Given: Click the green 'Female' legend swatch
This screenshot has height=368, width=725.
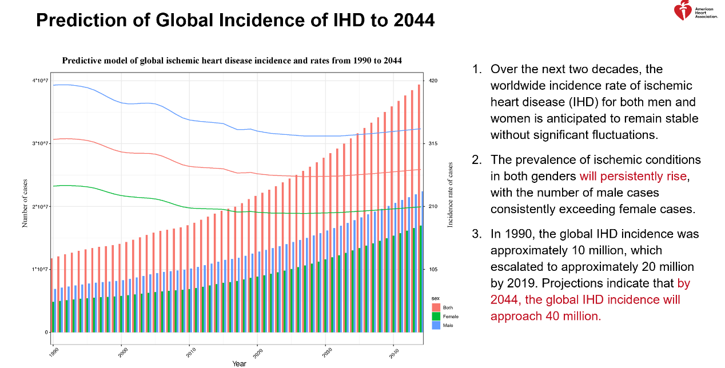Looking at the screenshot, I should pos(435,316).
